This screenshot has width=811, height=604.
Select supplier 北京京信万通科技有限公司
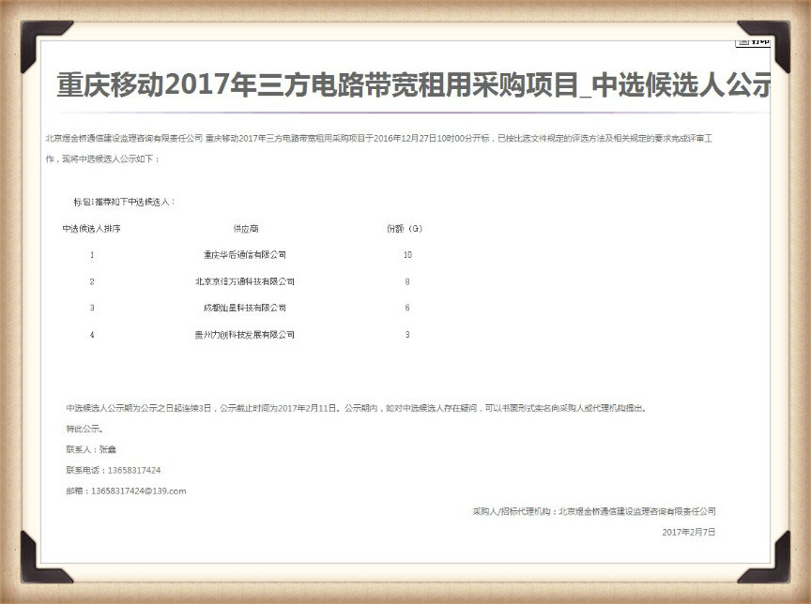point(245,281)
